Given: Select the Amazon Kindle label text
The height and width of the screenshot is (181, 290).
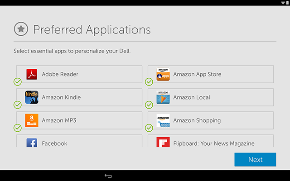Looking at the screenshot, I should point(61,97).
